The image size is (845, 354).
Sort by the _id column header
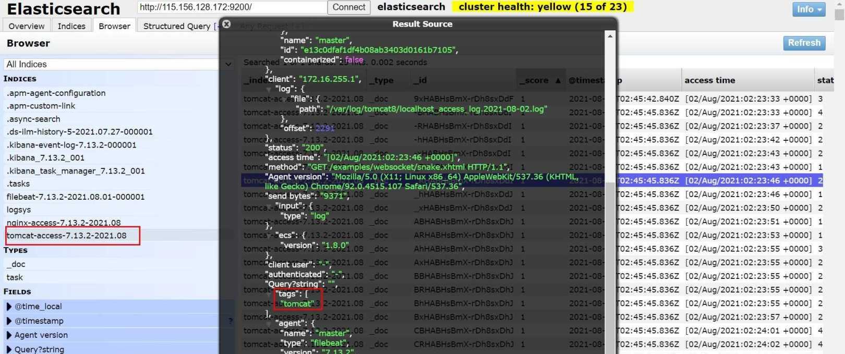(463, 80)
